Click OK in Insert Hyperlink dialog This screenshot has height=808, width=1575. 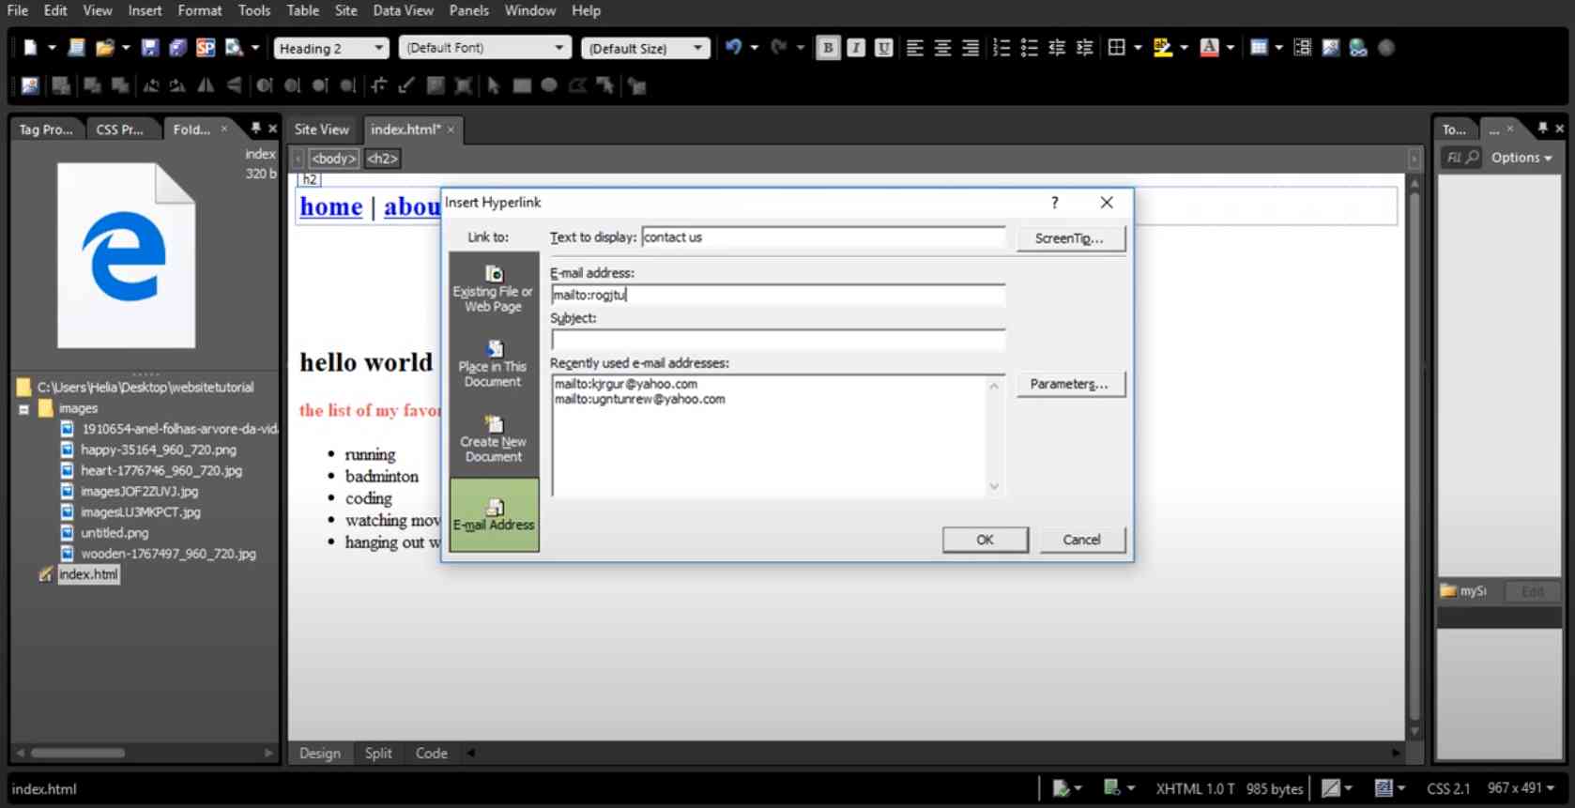click(985, 540)
